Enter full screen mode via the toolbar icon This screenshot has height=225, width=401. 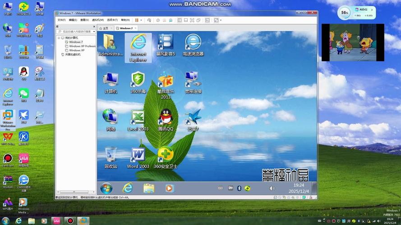click(192, 20)
